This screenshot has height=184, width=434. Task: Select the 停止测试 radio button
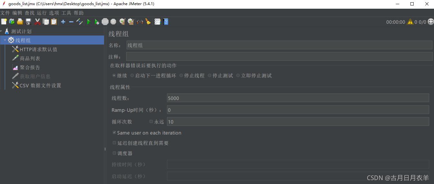[x=209, y=76]
